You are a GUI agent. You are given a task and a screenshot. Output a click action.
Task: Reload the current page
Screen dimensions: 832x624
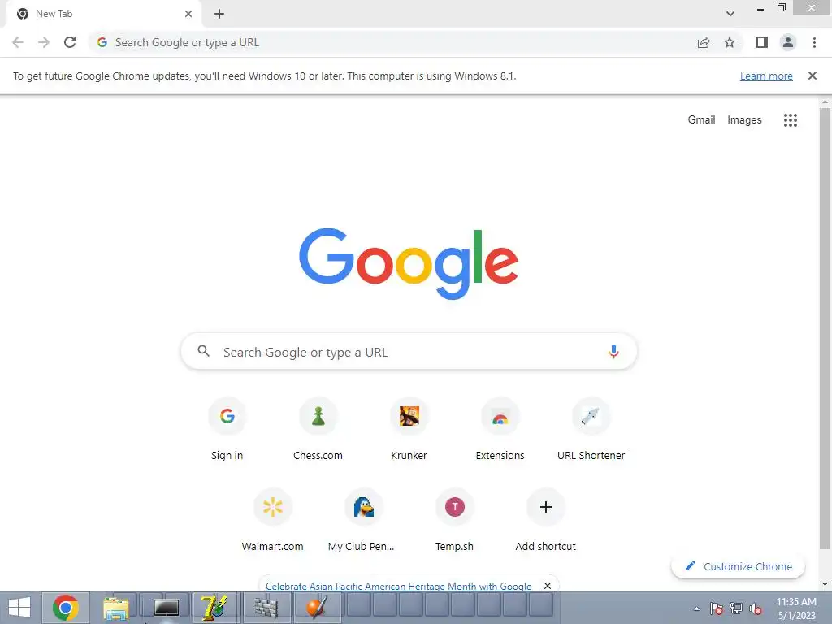pos(70,42)
